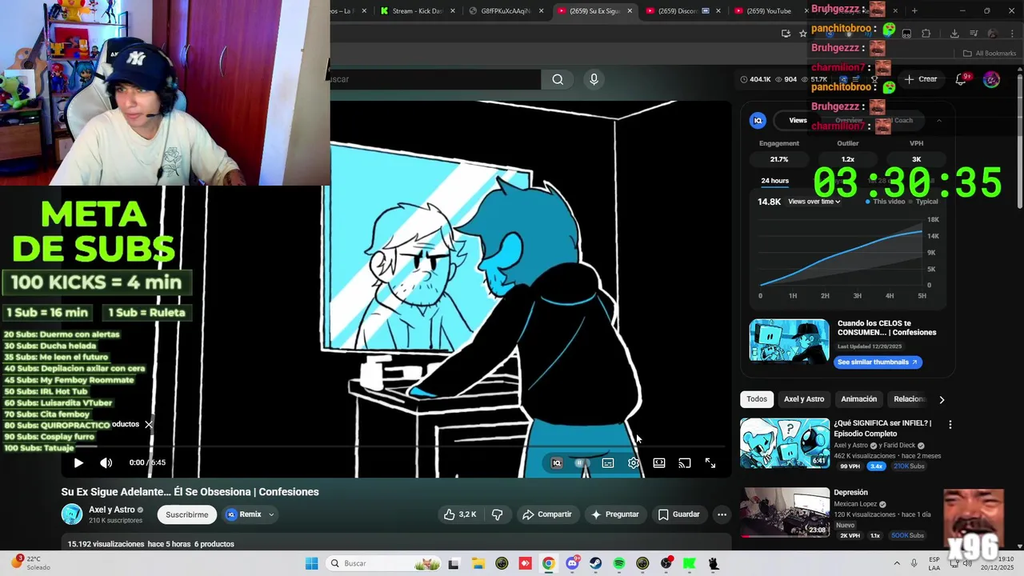The height and width of the screenshot is (576, 1024).
Task: Click the vidIQ logo in sidebar panel
Action: click(758, 121)
